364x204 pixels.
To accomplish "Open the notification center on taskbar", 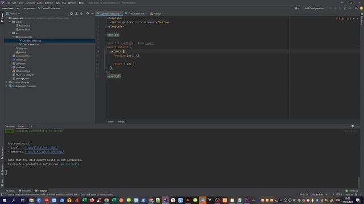I will (x=358, y=200).
